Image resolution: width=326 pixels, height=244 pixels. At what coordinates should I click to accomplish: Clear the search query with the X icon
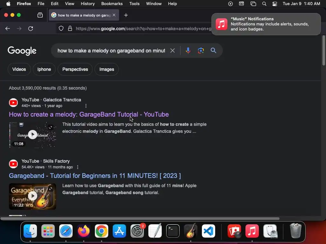point(172,51)
